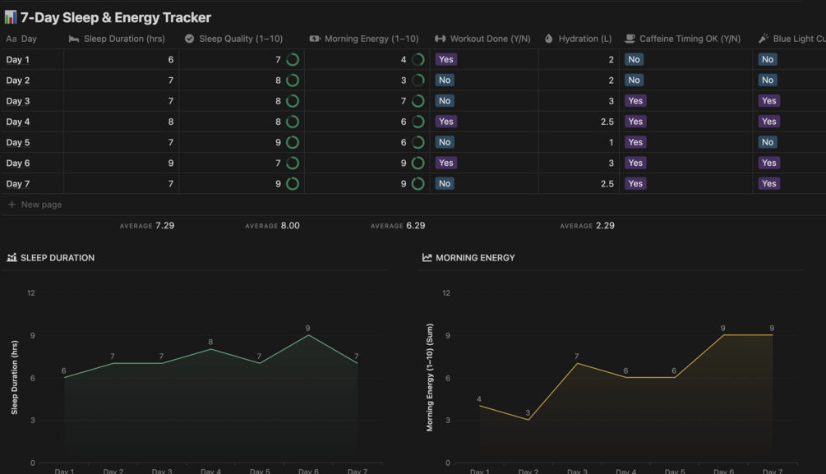Click the MORNING ENERGY chart title

[x=475, y=258]
